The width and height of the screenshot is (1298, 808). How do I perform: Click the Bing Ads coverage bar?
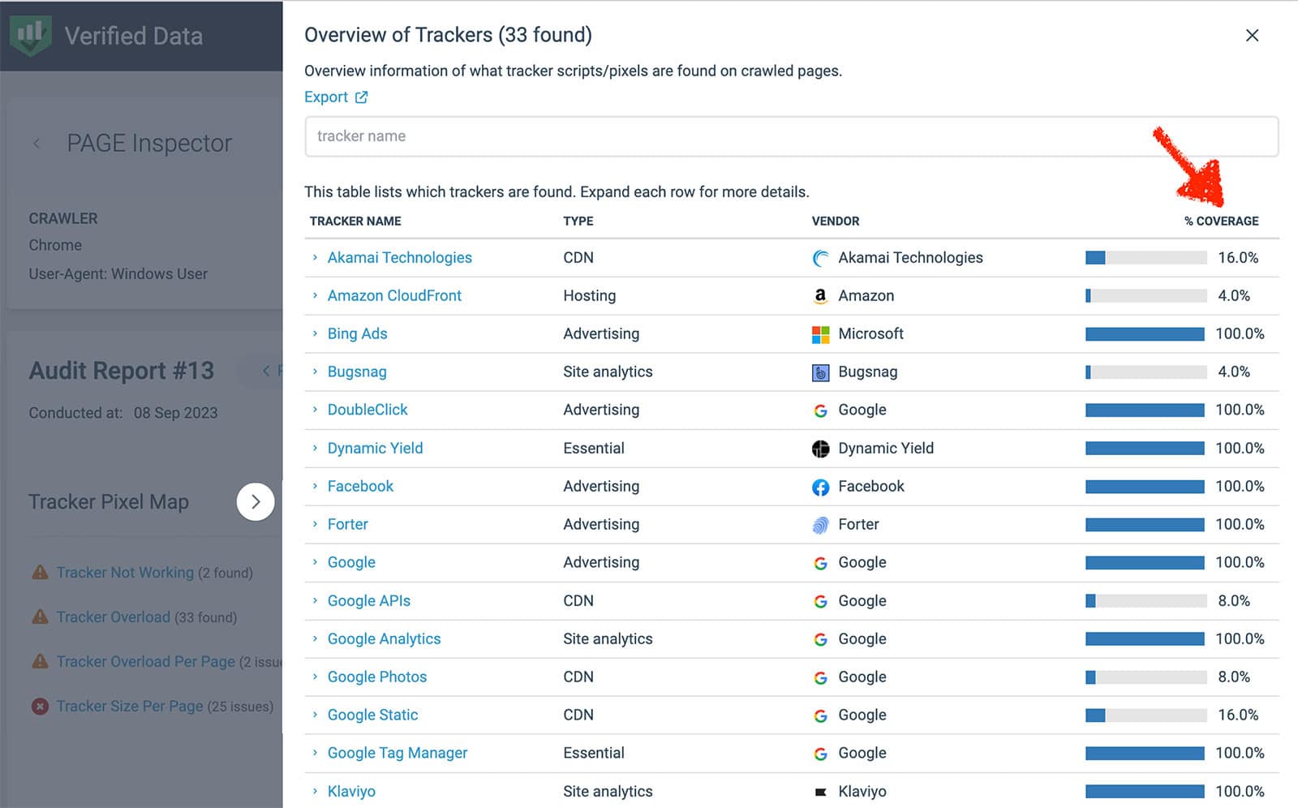click(1145, 334)
